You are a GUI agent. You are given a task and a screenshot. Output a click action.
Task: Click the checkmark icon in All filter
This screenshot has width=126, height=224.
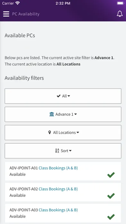click(59, 96)
